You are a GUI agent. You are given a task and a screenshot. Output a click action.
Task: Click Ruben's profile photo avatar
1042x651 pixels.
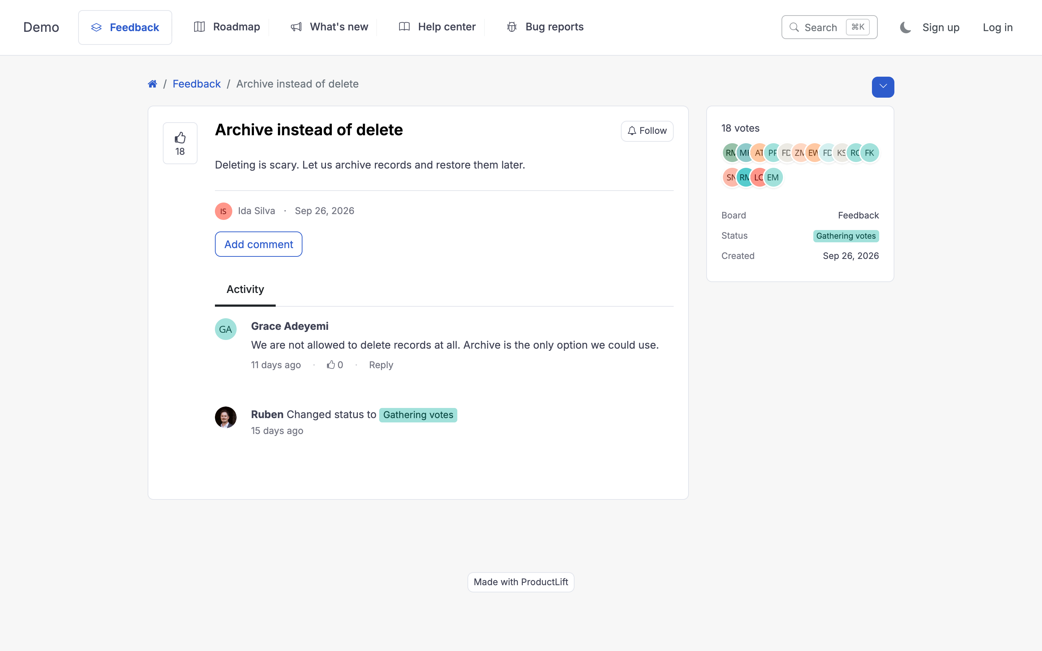click(x=226, y=417)
